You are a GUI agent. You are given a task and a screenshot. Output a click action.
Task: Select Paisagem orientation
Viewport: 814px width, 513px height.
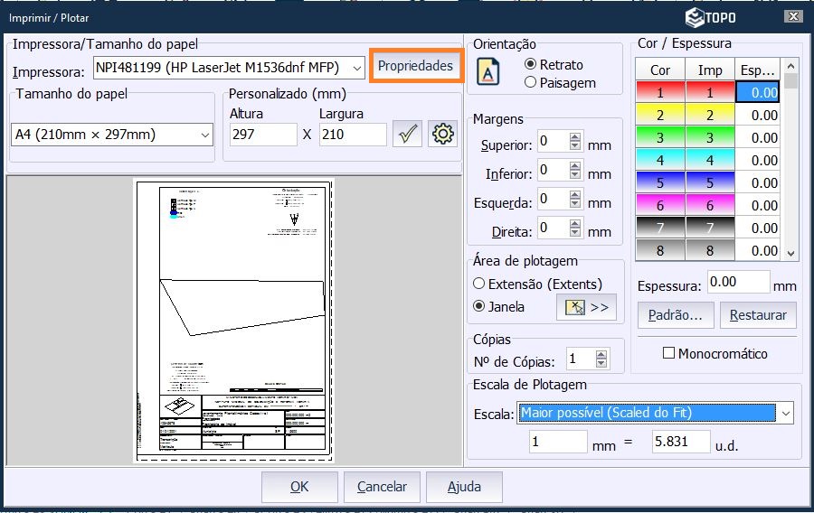(x=531, y=82)
